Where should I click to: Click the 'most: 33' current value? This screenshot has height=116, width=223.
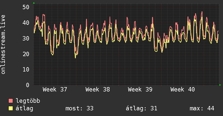[79, 108]
